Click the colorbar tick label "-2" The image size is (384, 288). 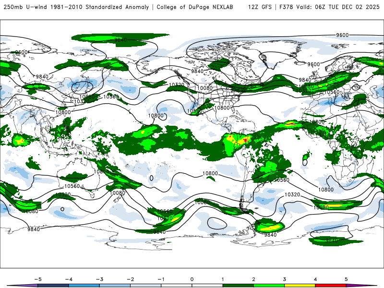point(130,279)
